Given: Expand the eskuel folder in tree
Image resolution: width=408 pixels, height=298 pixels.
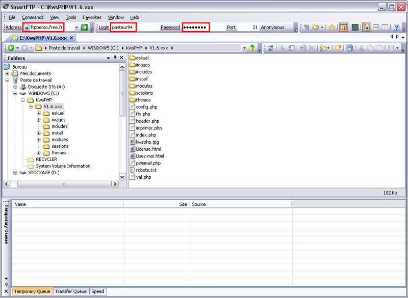Looking at the screenshot, I should pos(39,113).
